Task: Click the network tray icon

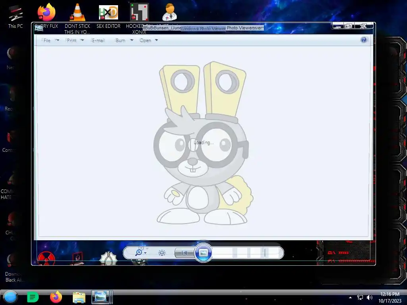Action: 360,297
